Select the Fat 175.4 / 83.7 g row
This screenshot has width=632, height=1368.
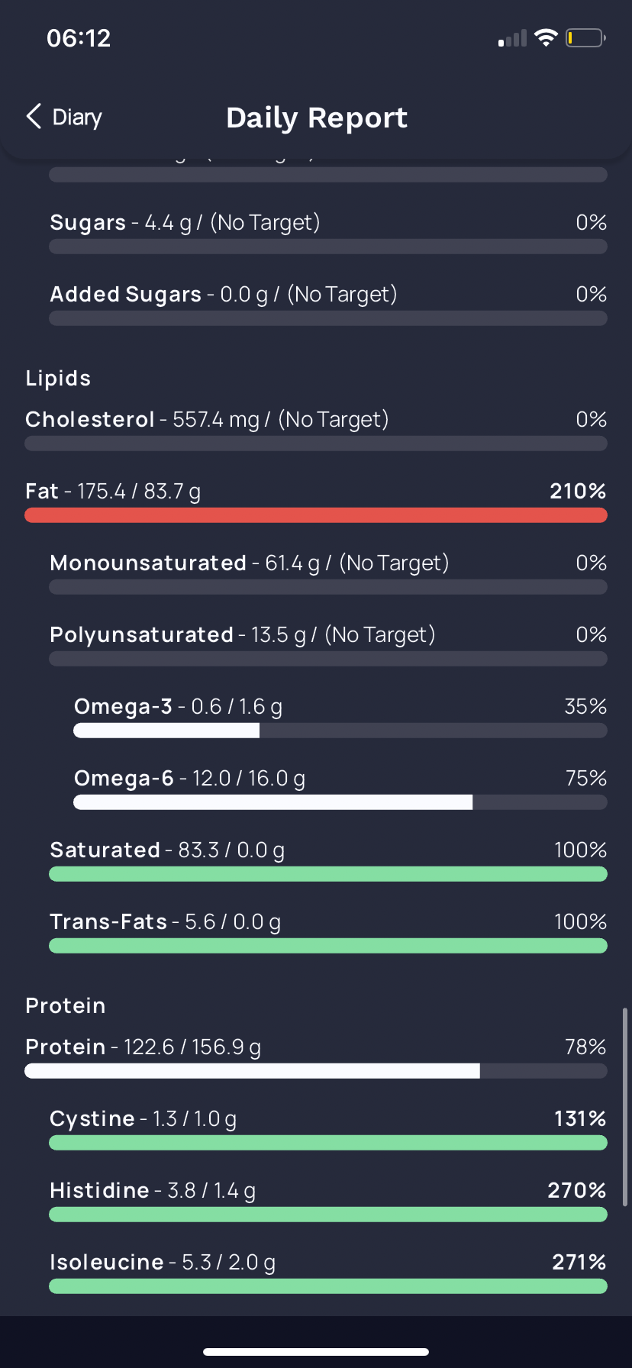(316, 502)
